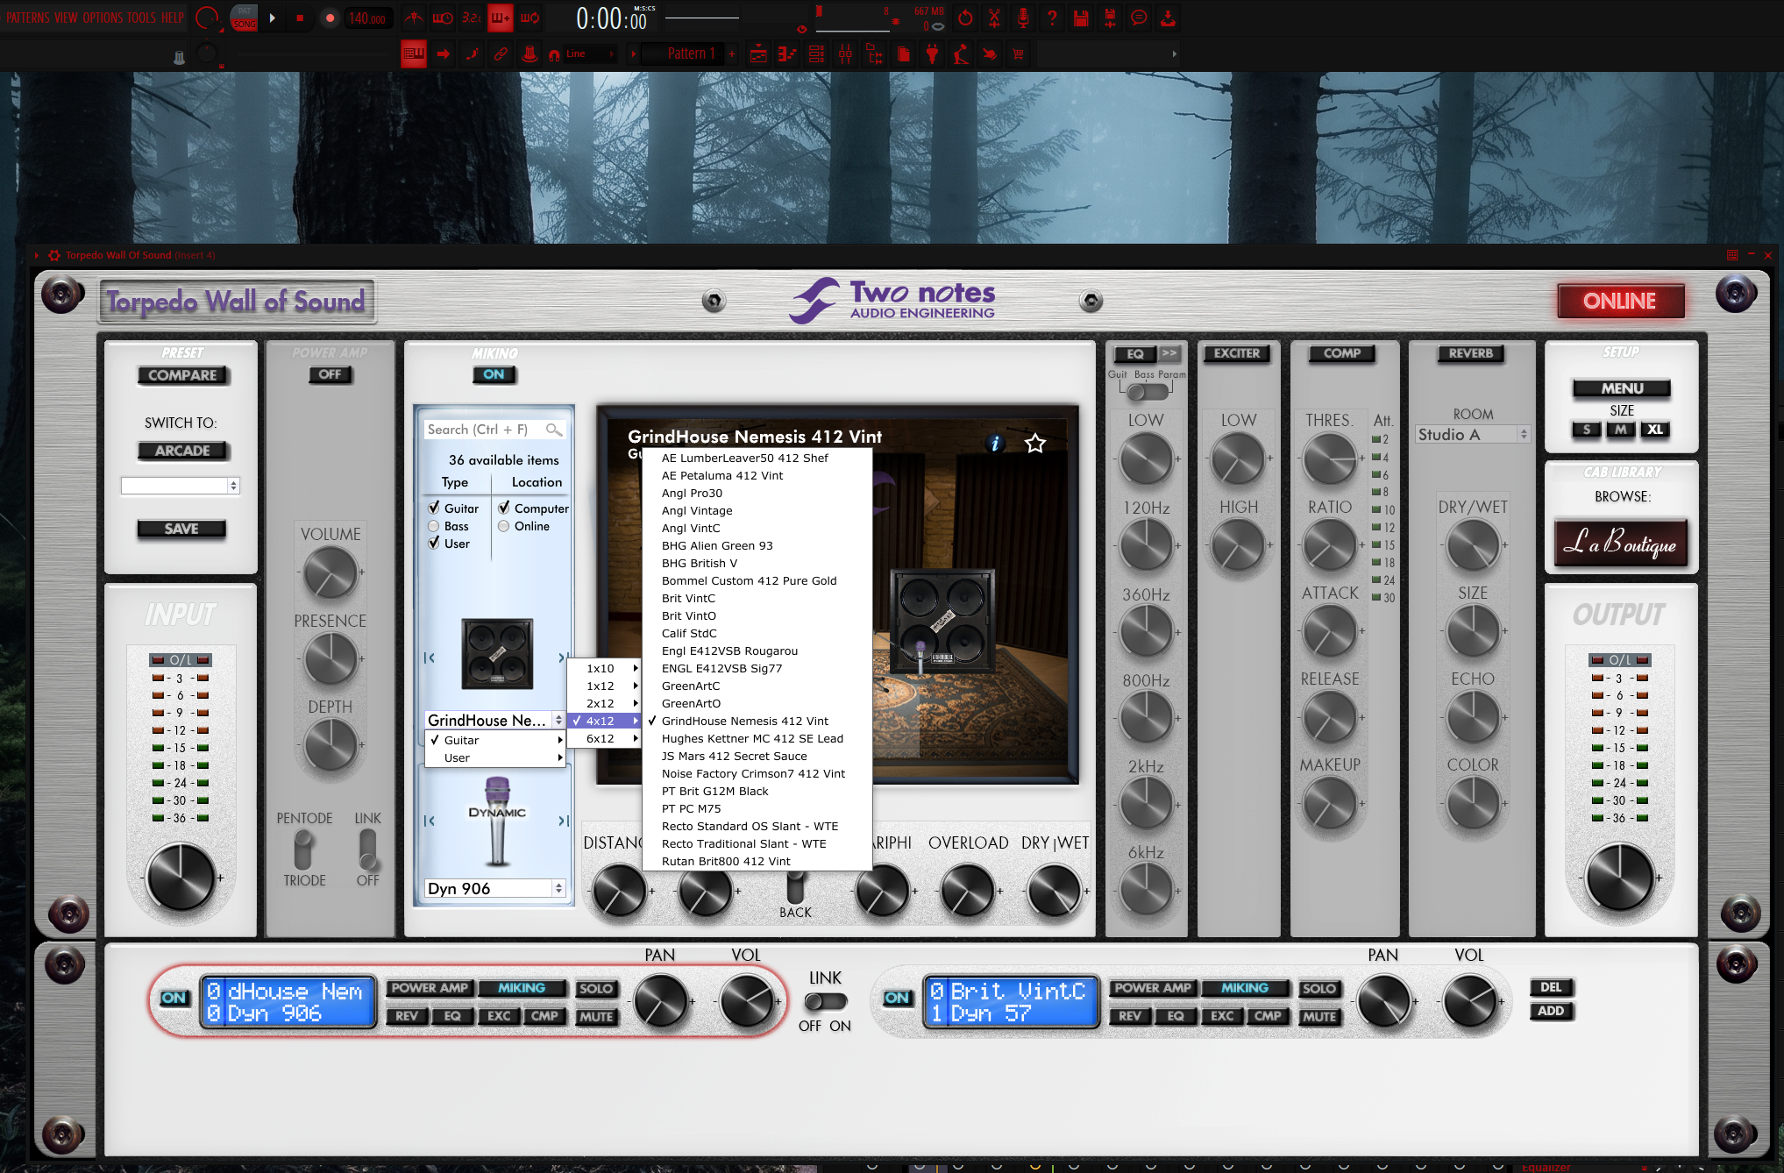Open the Dyn 906 microphone dropdown

click(x=495, y=888)
